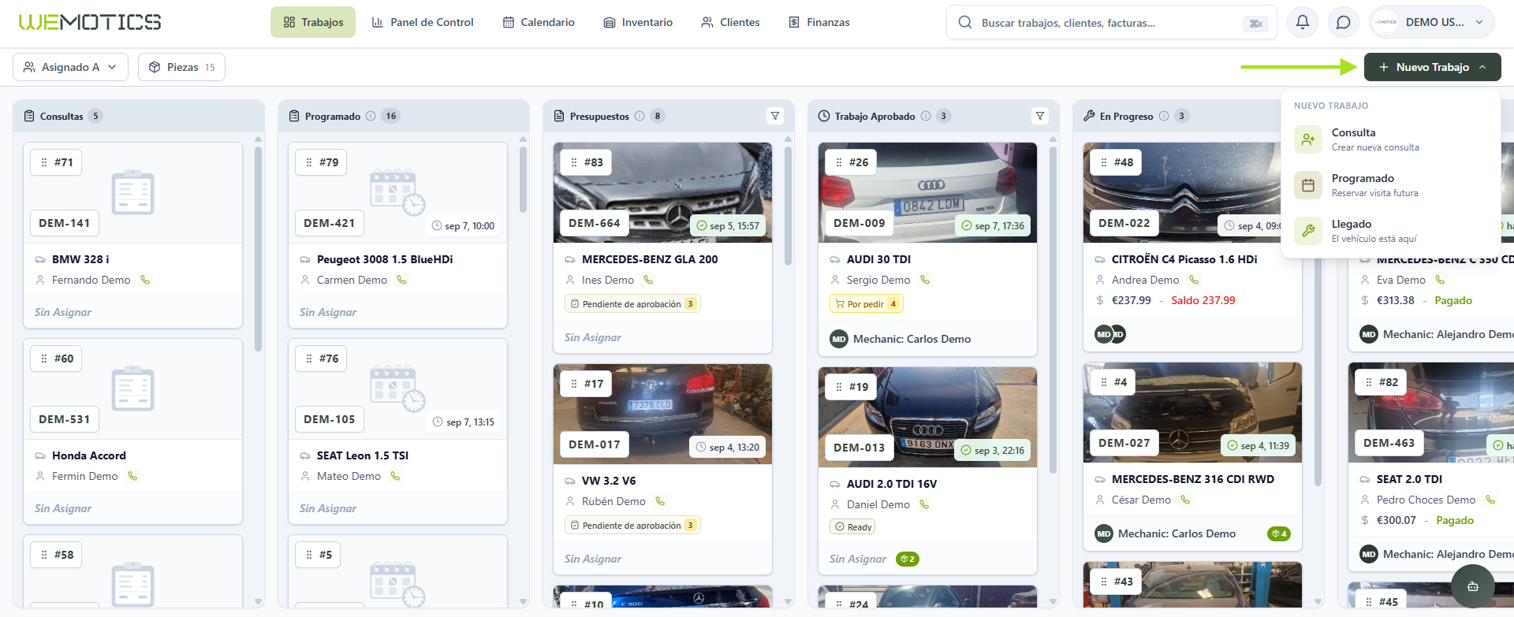This screenshot has height=617, width=1514.
Task: Click phone icon next to Andrea Demo
Action: [x=1194, y=280]
